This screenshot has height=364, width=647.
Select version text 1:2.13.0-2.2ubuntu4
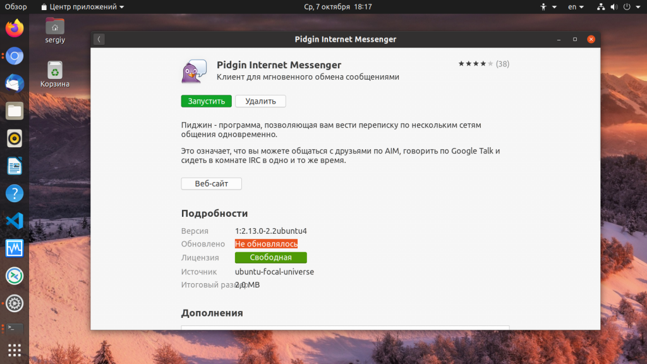[x=270, y=231]
